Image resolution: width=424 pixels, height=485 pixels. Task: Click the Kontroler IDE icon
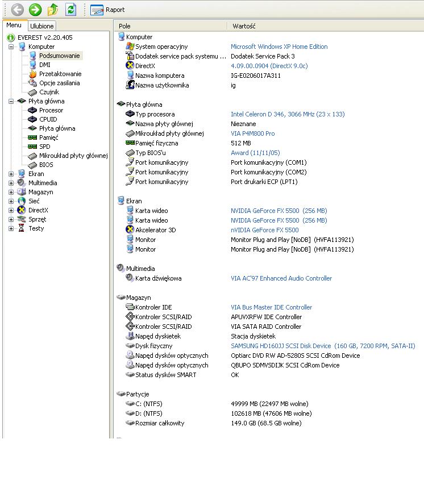click(x=130, y=307)
